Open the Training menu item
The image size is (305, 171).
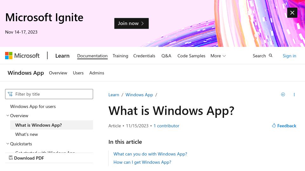pos(120,56)
